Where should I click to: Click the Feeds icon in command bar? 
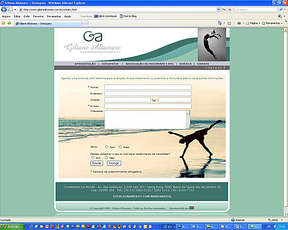[x=229, y=23]
